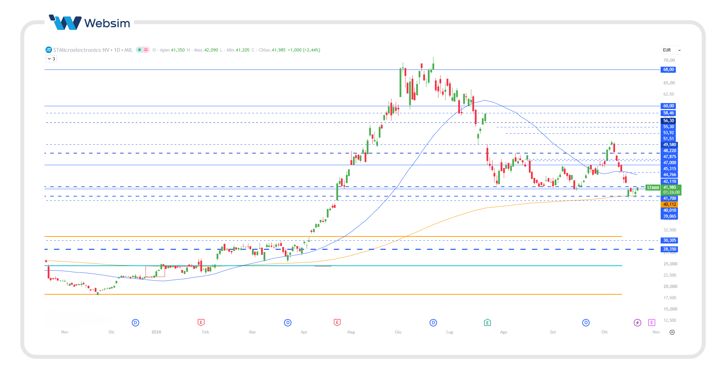The image size is (726, 379).
Task: Click the MIL exchange label
Action: (129, 50)
